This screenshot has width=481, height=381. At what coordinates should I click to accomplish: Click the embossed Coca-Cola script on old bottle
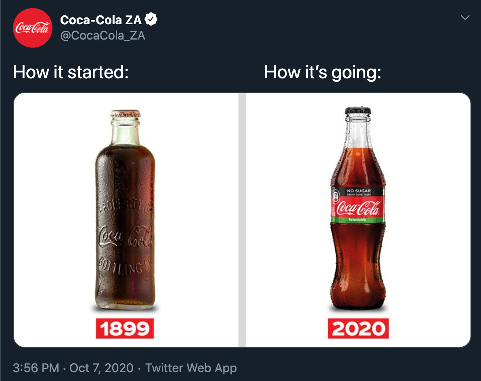point(125,236)
